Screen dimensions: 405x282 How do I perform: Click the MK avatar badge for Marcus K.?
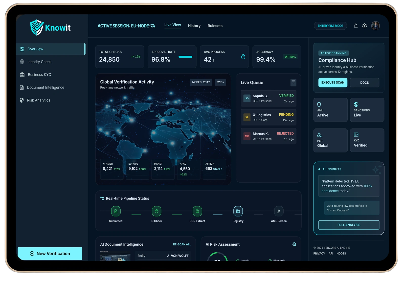click(247, 136)
